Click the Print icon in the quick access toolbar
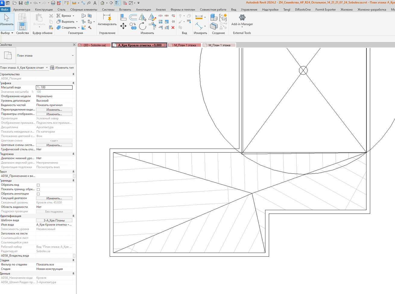395x294 pixels. point(53,3)
